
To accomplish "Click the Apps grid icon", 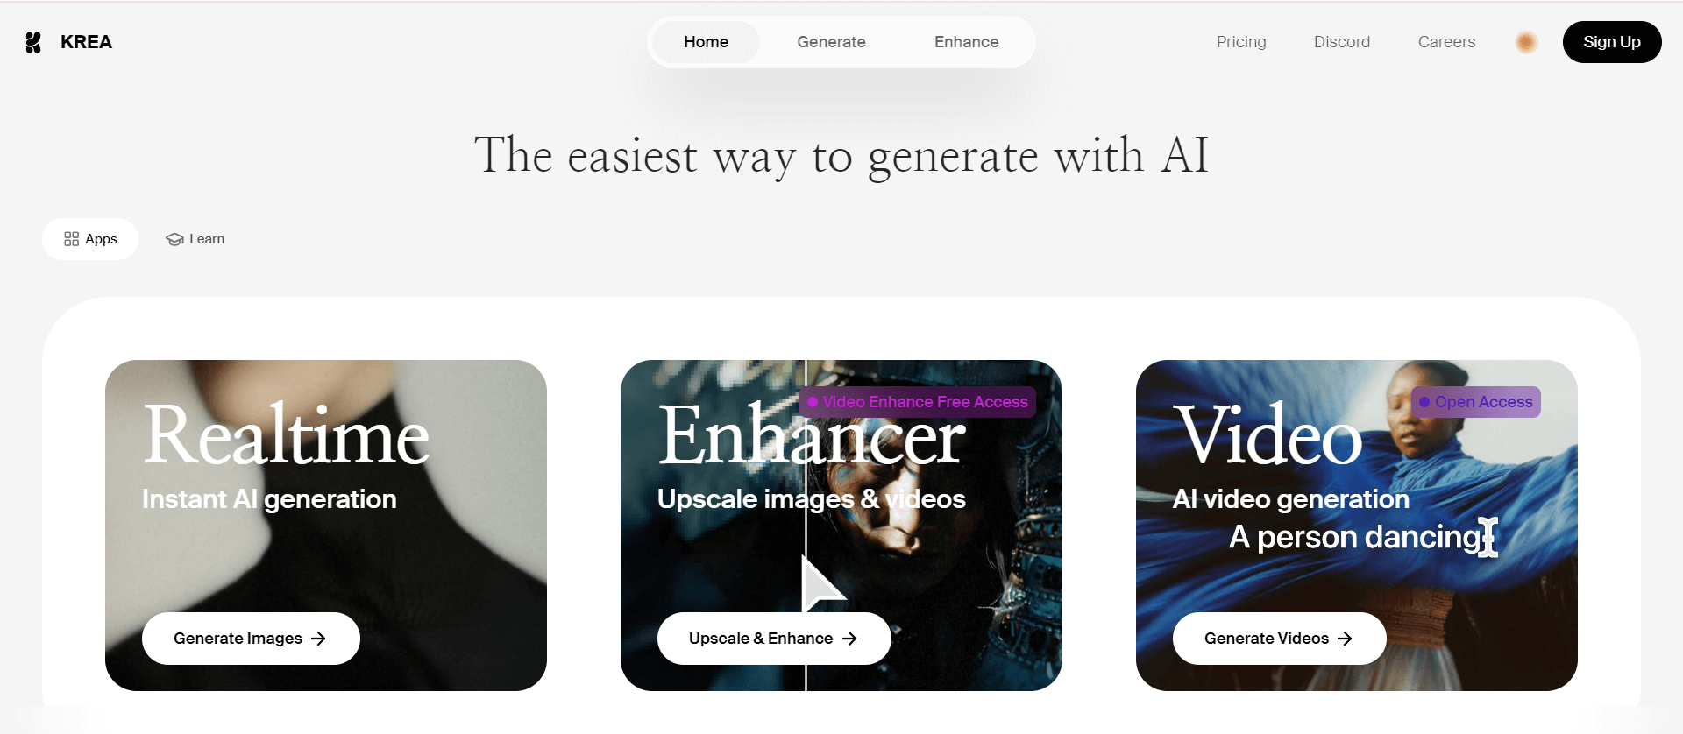I will pos(72,239).
